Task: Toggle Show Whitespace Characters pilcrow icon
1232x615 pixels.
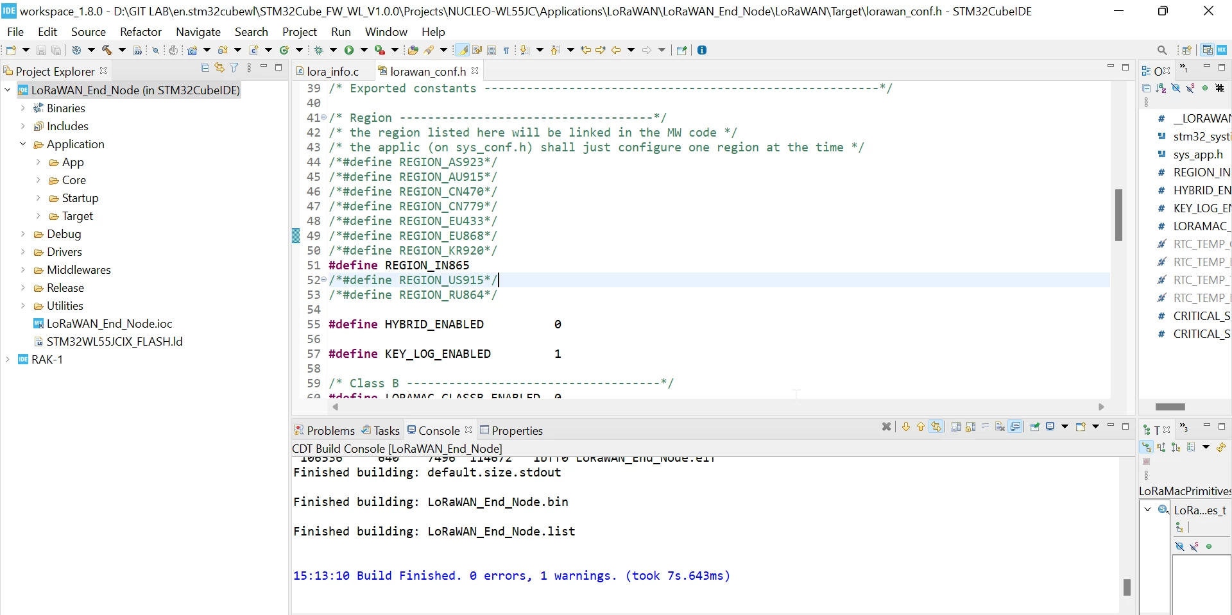Action: point(506,50)
